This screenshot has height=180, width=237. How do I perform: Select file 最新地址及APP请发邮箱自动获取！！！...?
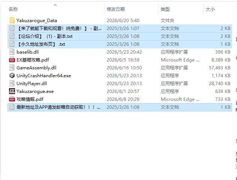[x=58, y=107]
